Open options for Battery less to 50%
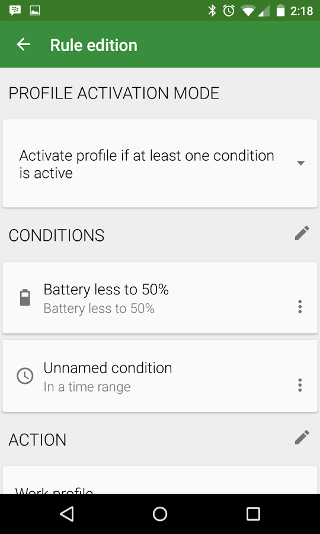This screenshot has width=320, height=534. point(300,307)
